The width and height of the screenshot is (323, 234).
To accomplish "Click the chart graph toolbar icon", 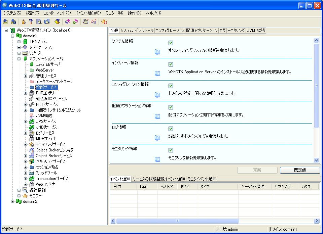I will tap(94, 22).
